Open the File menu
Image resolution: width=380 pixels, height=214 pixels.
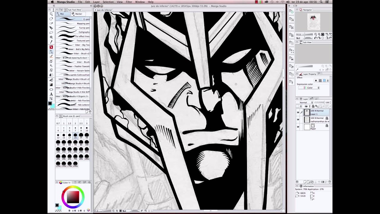tap(80, 2)
